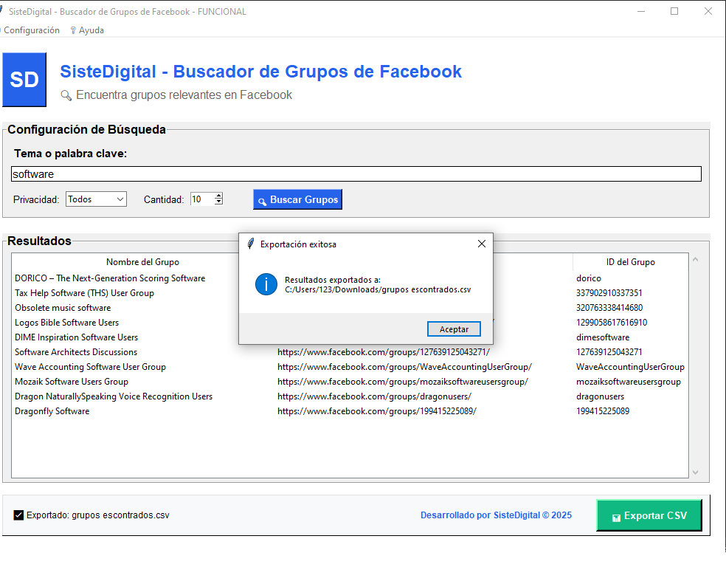Click the results scrollbar up arrow
Screen dimensions: 726x567
696,259
